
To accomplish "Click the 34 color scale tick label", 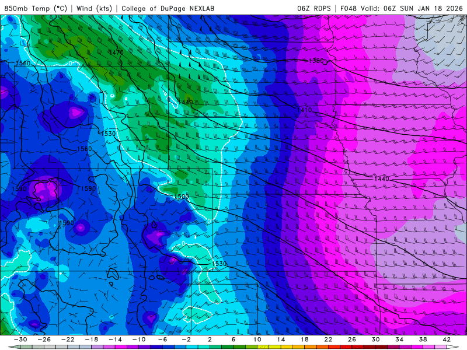I will (399, 339).
